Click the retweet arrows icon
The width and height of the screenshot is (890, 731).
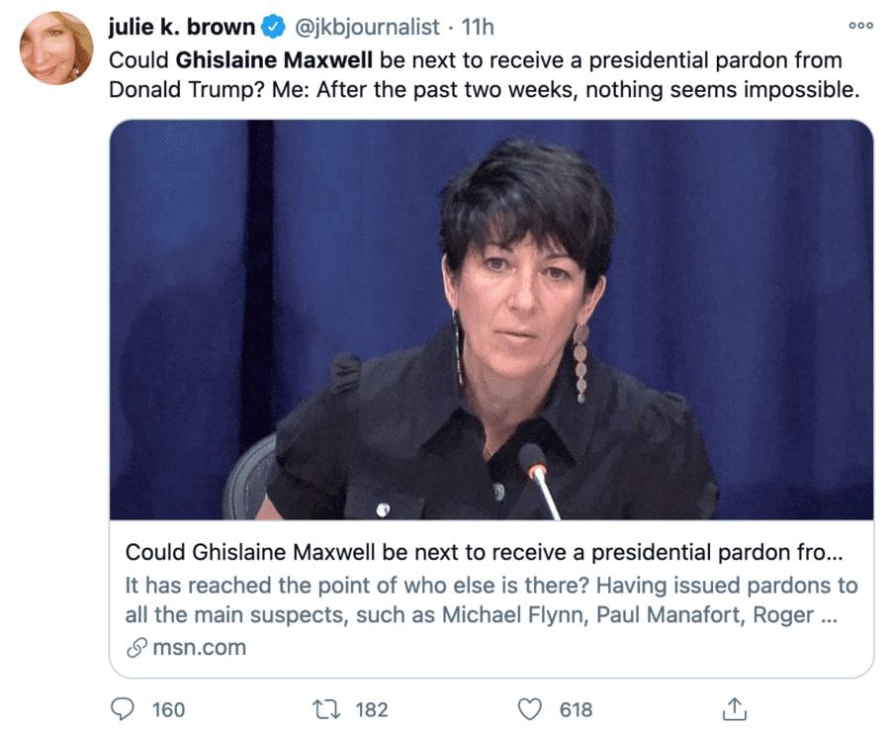pyautogui.click(x=323, y=709)
